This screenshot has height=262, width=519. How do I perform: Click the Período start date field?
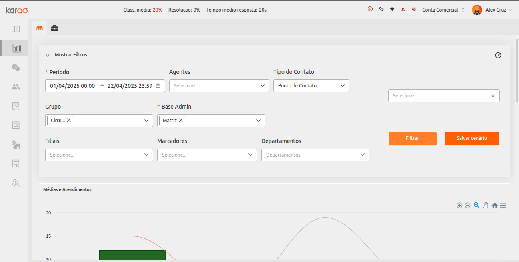pos(72,86)
